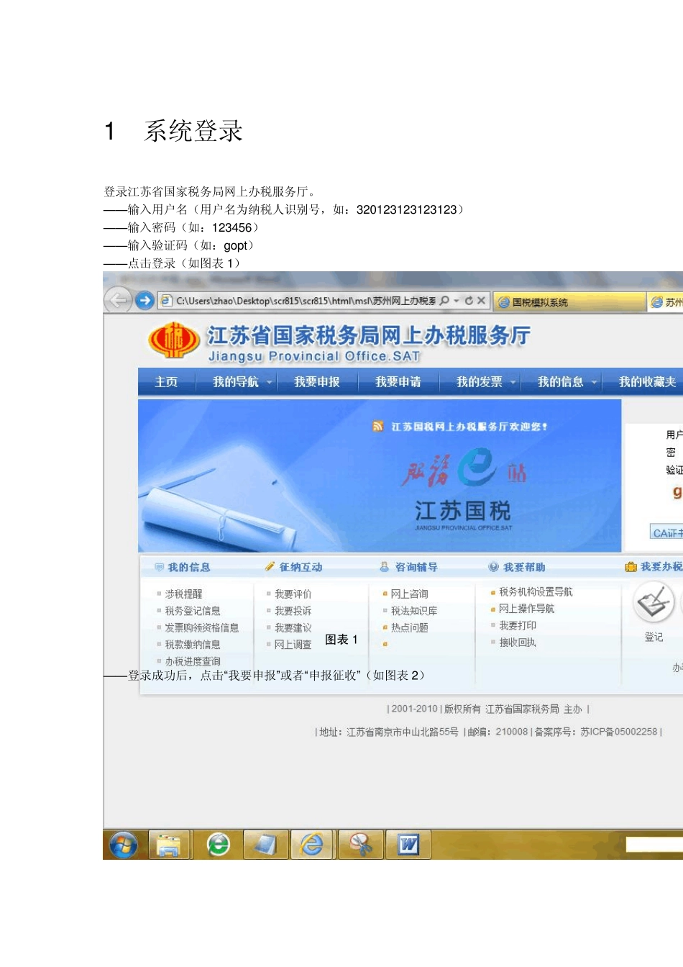Open the Snipping Tool in taskbar
Image resolution: width=683 pixels, height=967 pixels.
[x=360, y=845]
